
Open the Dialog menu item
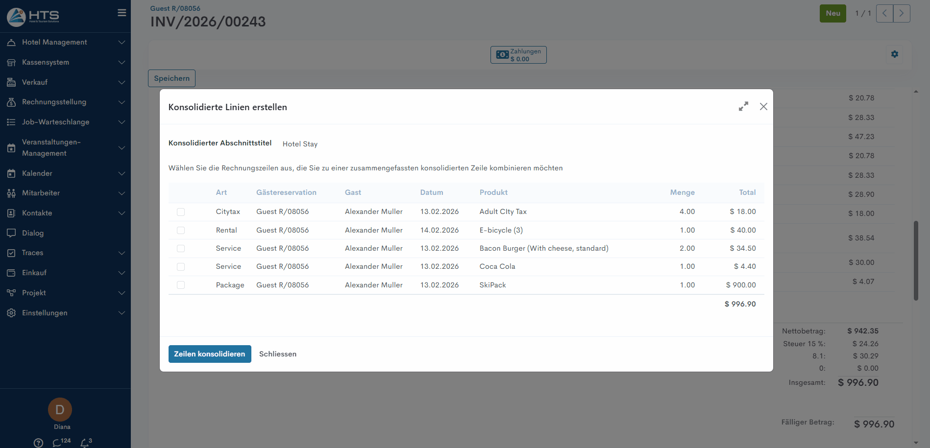[33, 233]
